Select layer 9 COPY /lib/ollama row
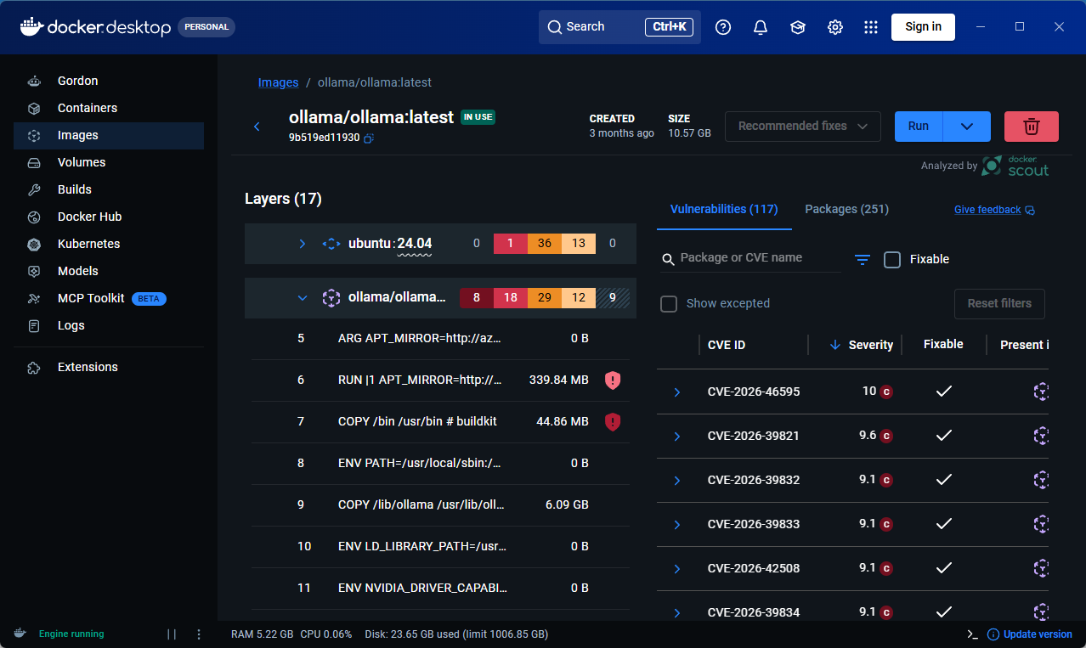 click(x=440, y=504)
